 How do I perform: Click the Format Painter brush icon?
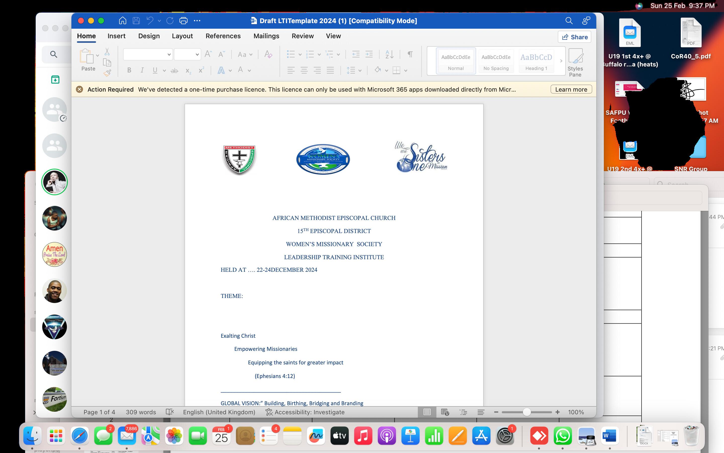[x=107, y=73]
